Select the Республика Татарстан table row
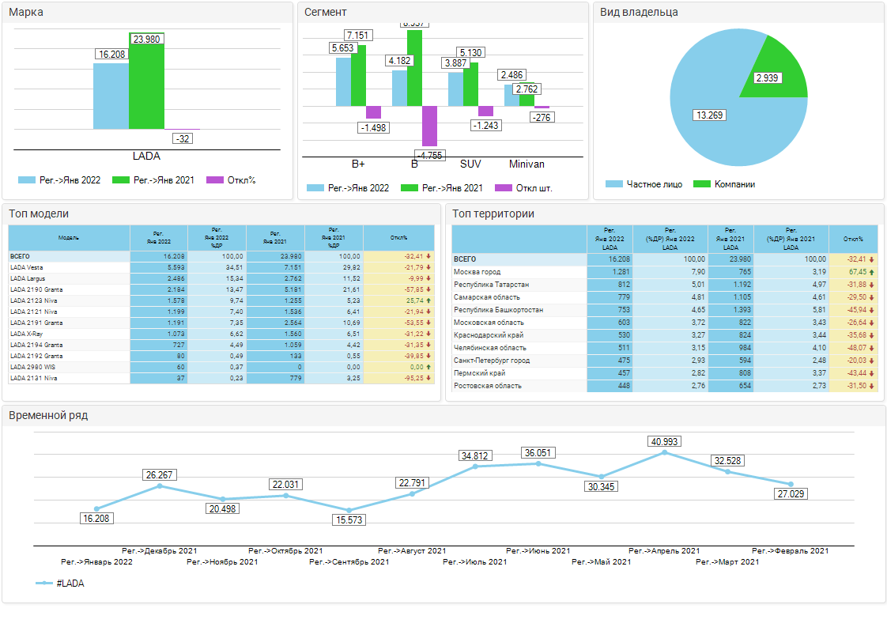 (x=491, y=285)
